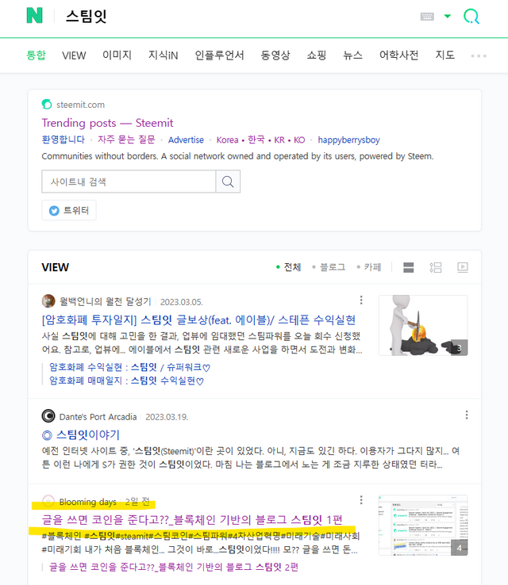Go to the 어학사전 tab
The width and height of the screenshot is (508, 585).
pyautogui.click(x=399, y=55)
